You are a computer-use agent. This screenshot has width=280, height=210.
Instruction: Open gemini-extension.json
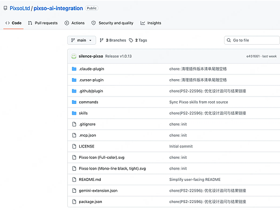tap(98, 191)
